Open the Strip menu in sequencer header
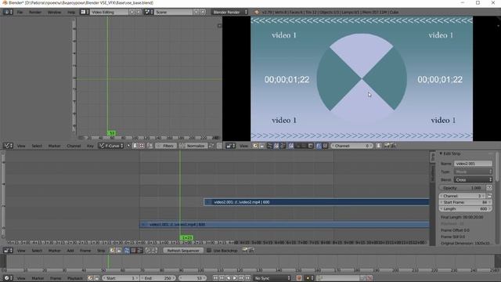This screenshot has height=282, width=501. pyautogui.click(x=101, y=251)
